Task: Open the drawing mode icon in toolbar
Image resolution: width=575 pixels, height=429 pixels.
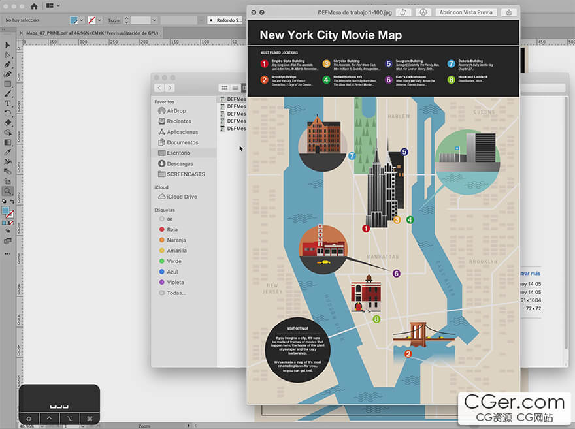Action: pyautogui.click(x=8, y=231)
